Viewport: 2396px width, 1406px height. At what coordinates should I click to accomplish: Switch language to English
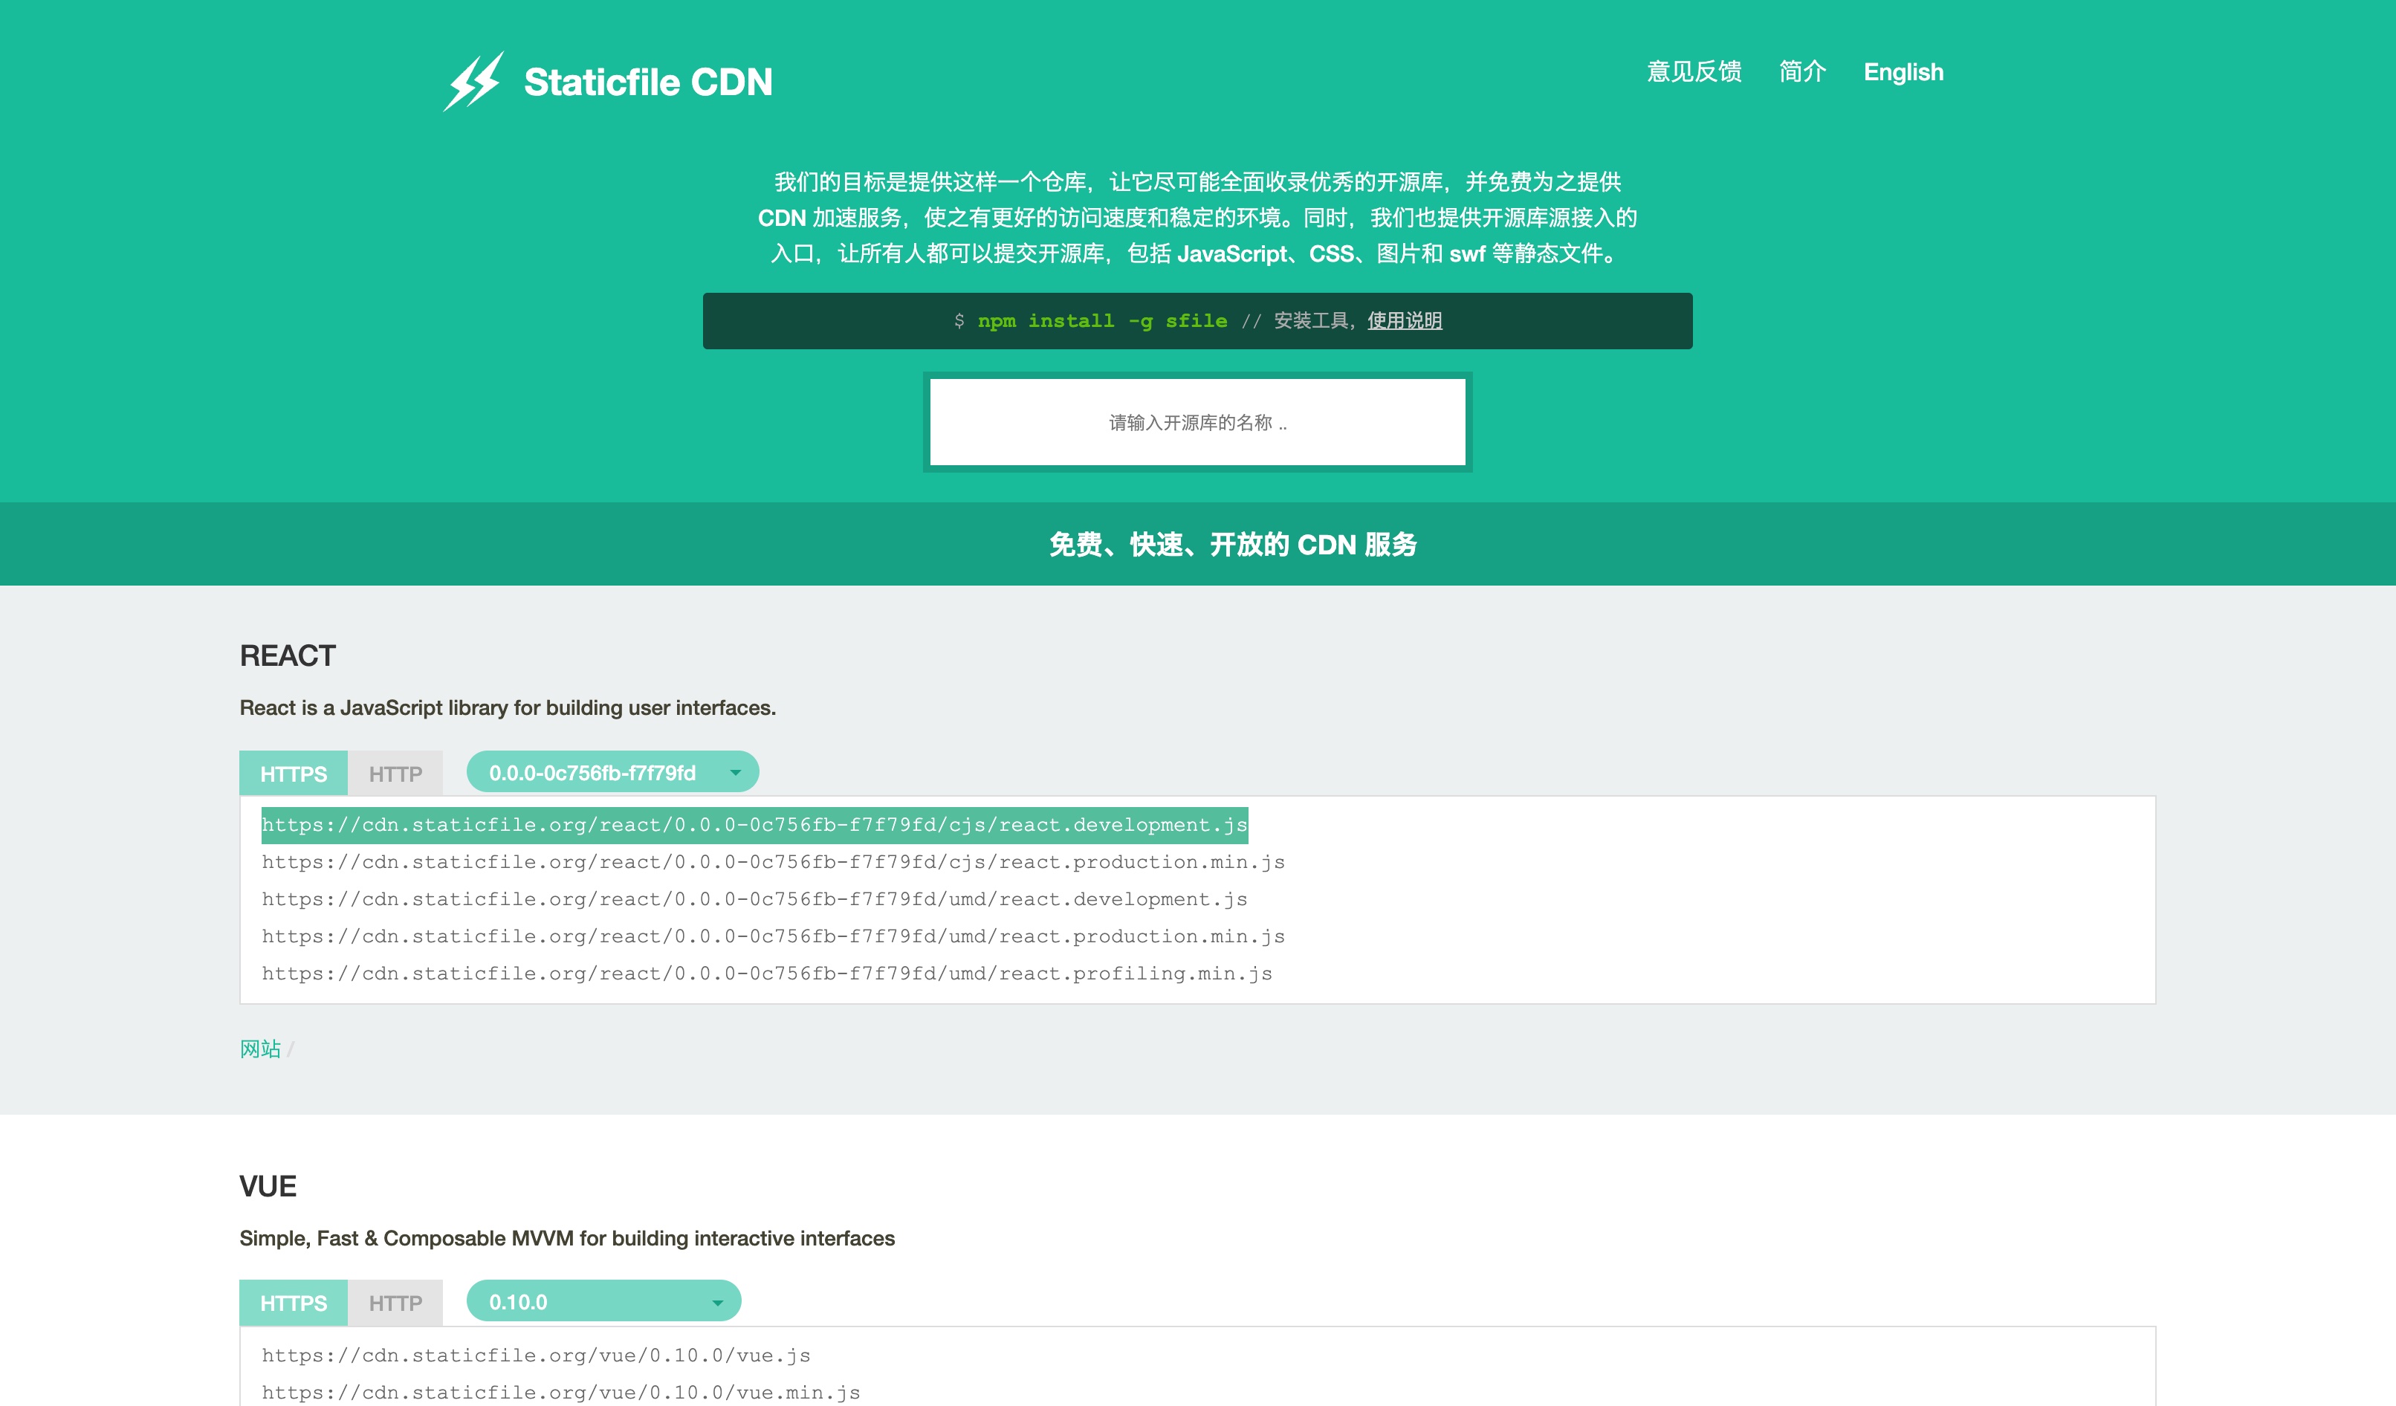coord(1903,72)
